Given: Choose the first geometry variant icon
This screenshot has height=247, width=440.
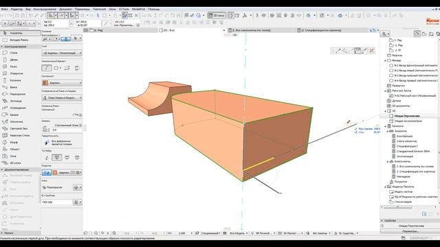Looking at the screenshot, I should pyautogui.click(x=47, y=68).
